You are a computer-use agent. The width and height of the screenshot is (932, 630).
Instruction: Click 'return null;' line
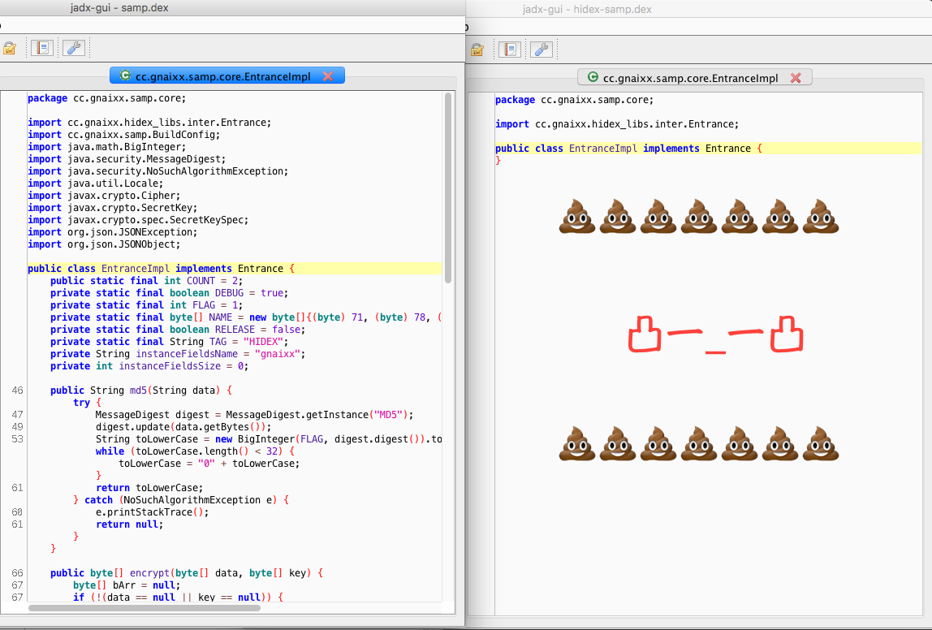[x=130, y=524]
